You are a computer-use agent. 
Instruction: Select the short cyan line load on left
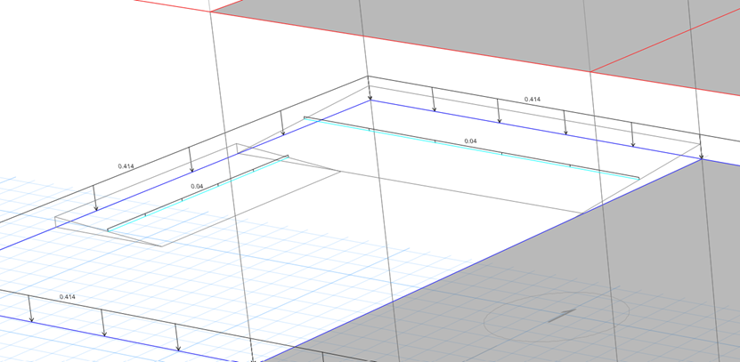coord(196,195)
